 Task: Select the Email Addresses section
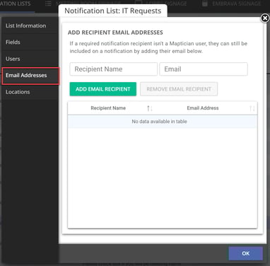[30, 76]
